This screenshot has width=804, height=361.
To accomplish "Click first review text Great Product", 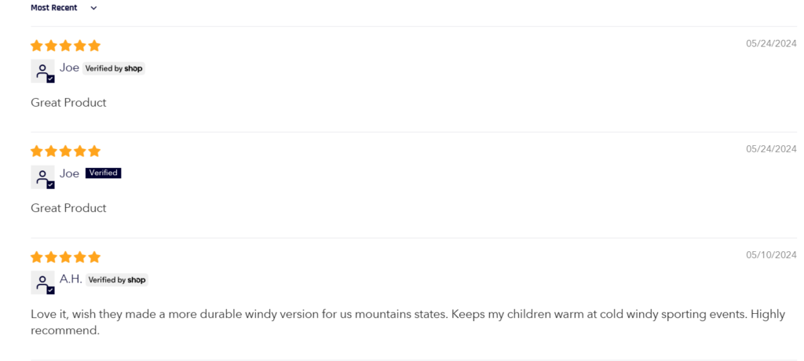I will 69,103.
